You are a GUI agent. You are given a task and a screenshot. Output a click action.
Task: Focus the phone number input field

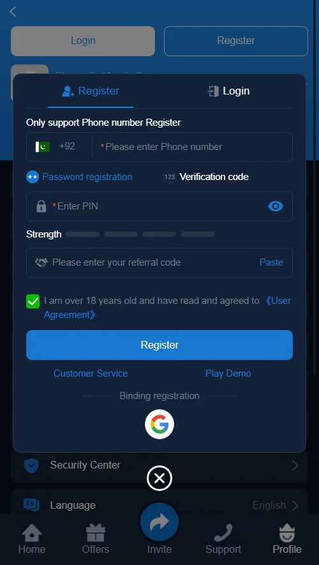(192, 147)
